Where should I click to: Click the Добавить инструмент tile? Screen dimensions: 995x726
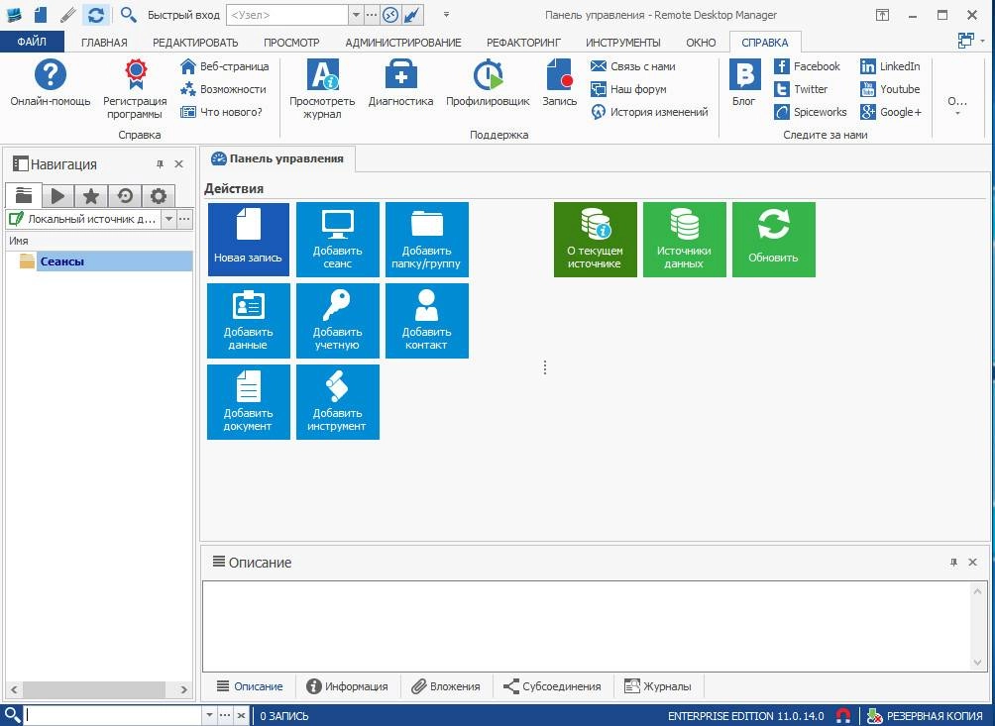(x=338, y=402)
